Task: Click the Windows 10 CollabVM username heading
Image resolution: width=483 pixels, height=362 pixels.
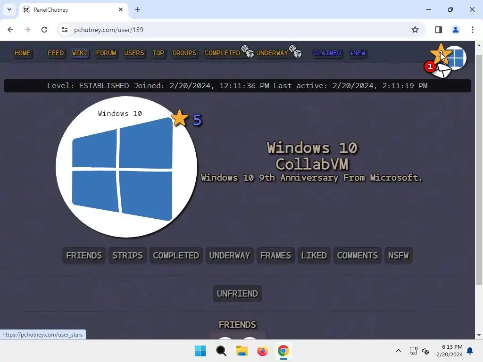Action: (312, 156)
